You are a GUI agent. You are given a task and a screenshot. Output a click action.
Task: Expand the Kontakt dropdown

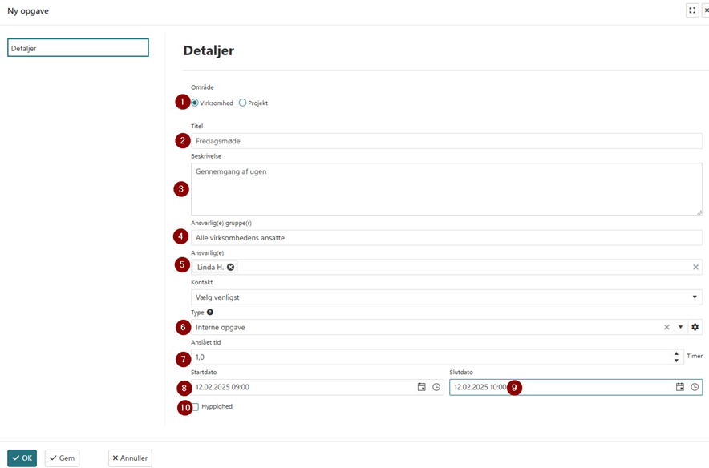(695, 297)
